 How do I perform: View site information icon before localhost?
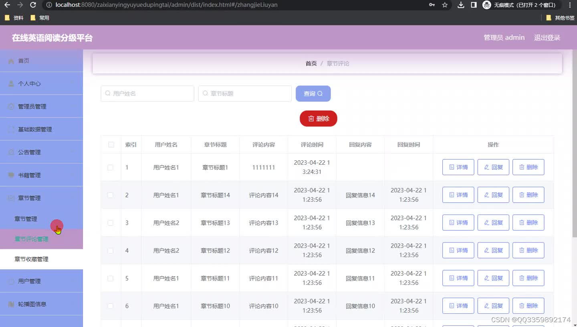(x=49, y=5)
